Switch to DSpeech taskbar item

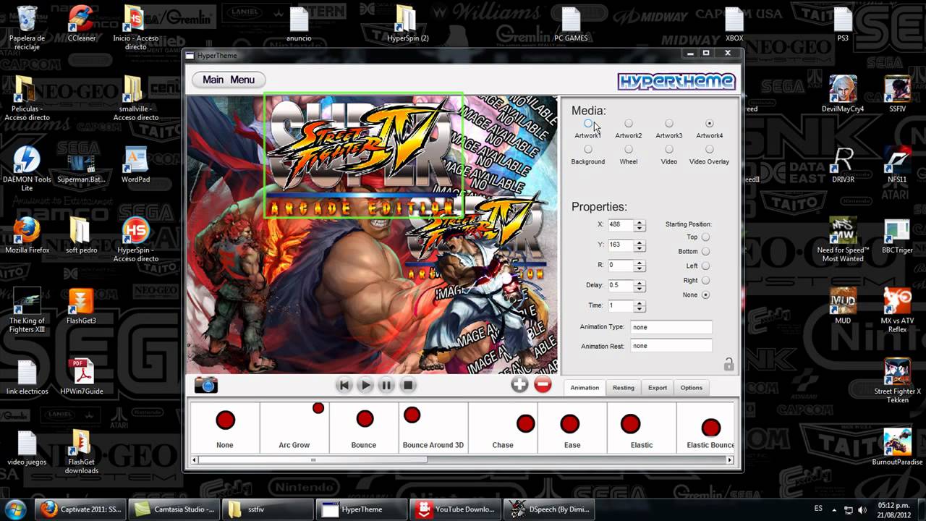[548, 509]
